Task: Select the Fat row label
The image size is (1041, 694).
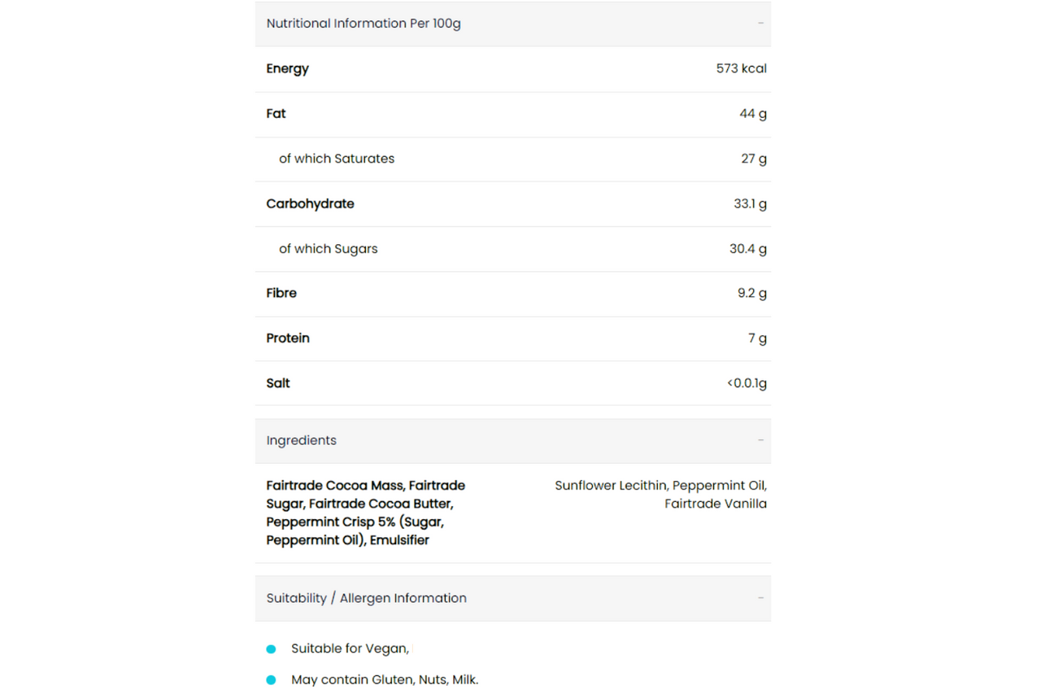Action: [x=276, y=114]
